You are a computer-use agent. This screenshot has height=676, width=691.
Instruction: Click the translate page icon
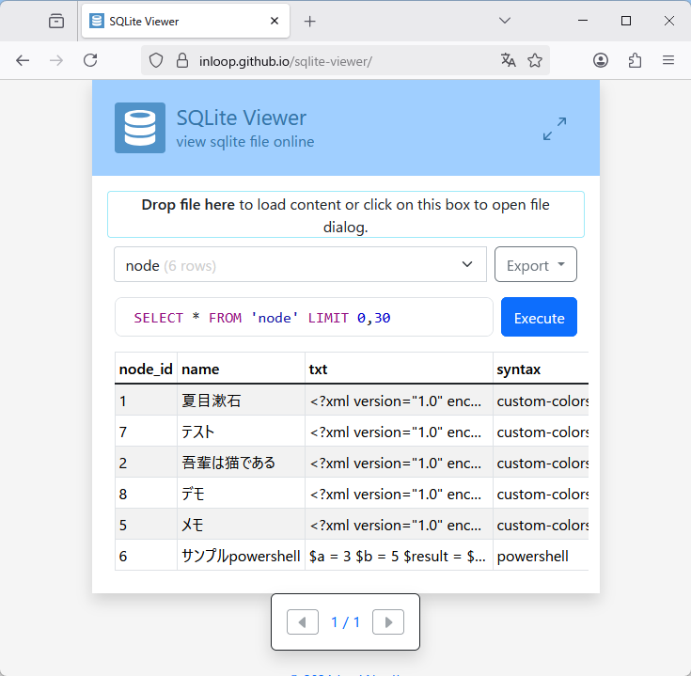click(x=508, y=60)
